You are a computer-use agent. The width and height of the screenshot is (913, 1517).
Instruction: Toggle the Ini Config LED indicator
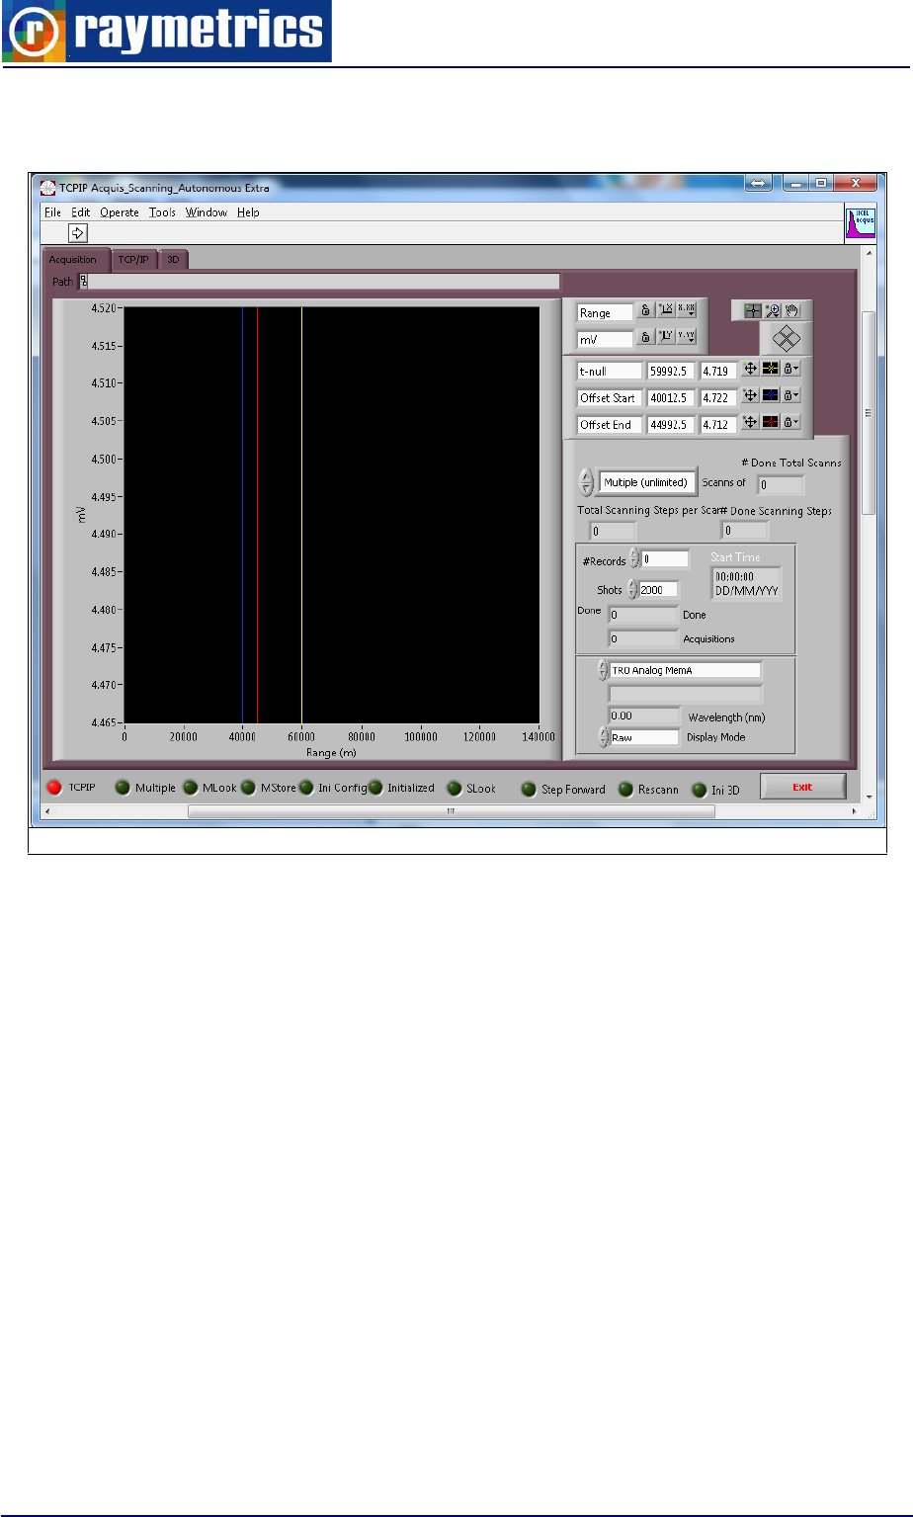coord(306,788)
